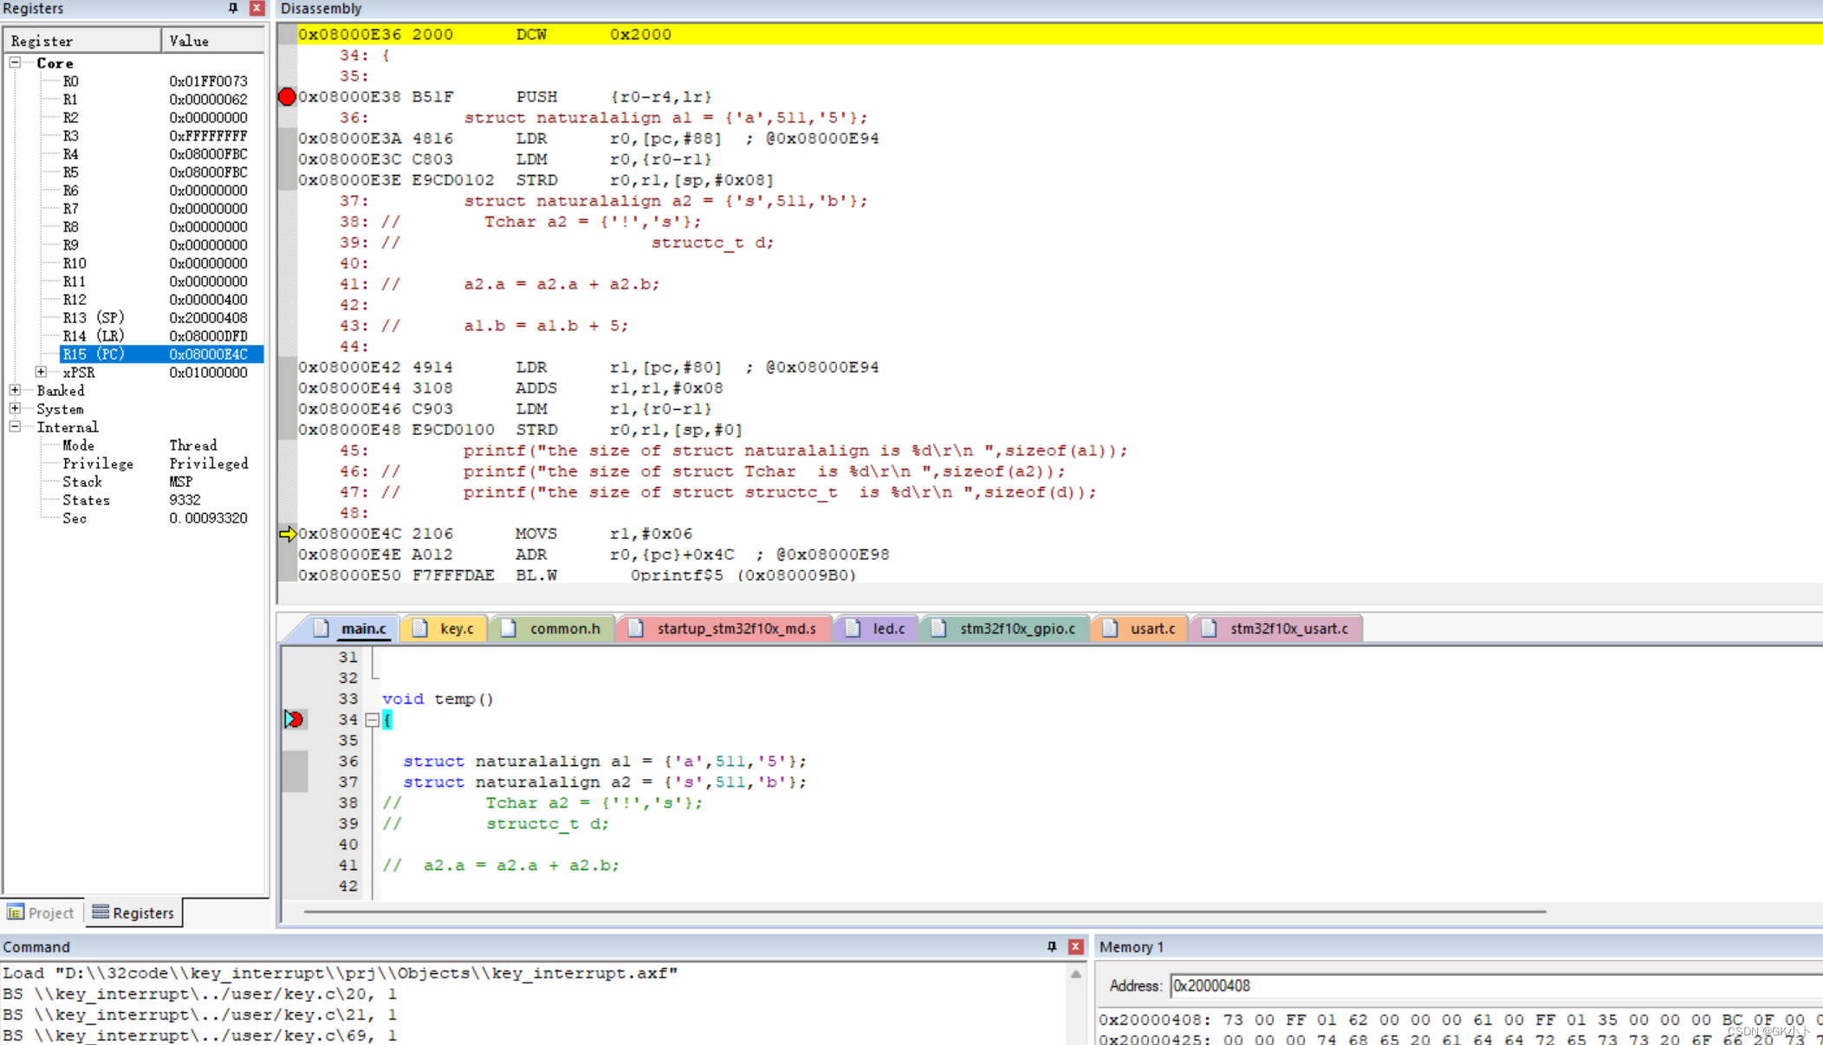Screen dimensions: 1823x1045
Task: Toggle breakpoint marker on source line 34
Action: (295, 719)
